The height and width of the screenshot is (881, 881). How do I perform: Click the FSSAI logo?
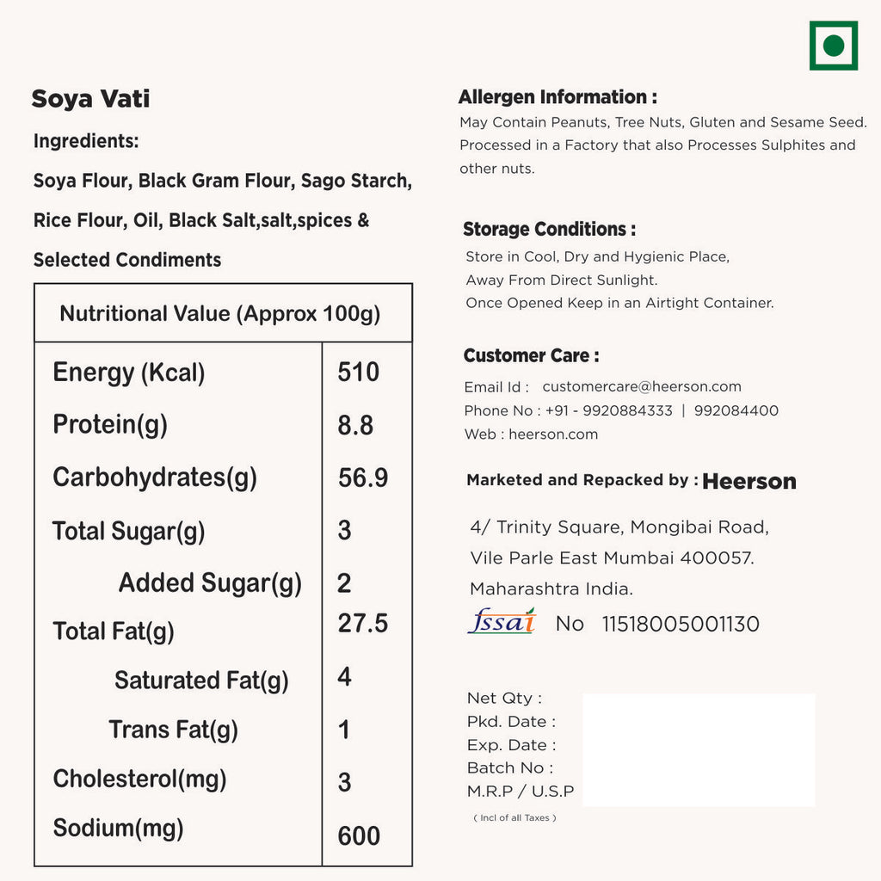pos(502,621)
